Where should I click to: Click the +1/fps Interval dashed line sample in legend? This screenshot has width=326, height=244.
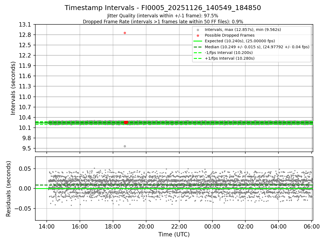[x=198, y=58]
